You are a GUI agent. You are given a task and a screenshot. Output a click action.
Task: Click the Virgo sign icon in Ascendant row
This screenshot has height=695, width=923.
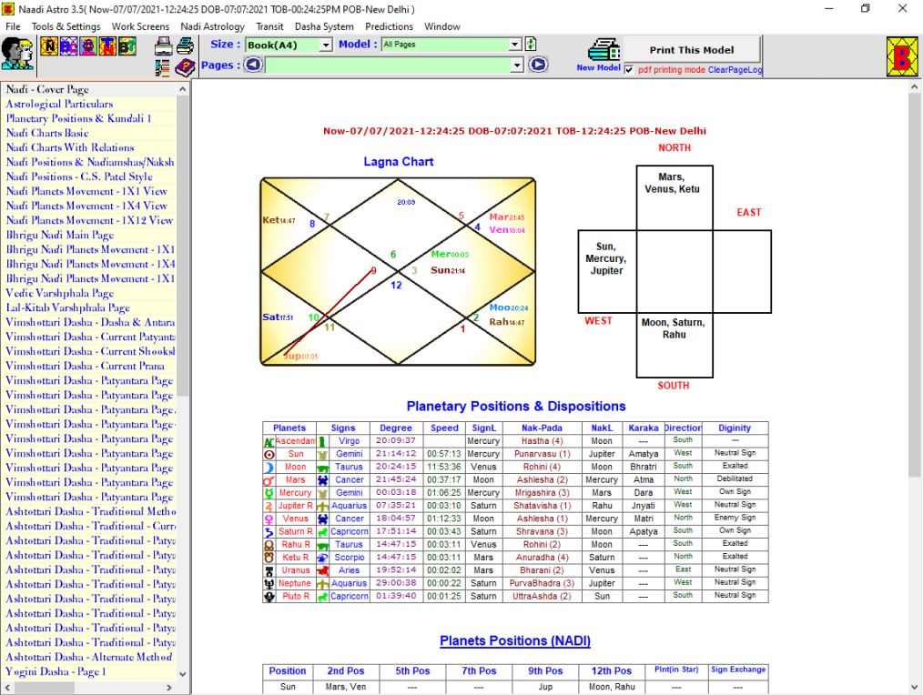322,441
